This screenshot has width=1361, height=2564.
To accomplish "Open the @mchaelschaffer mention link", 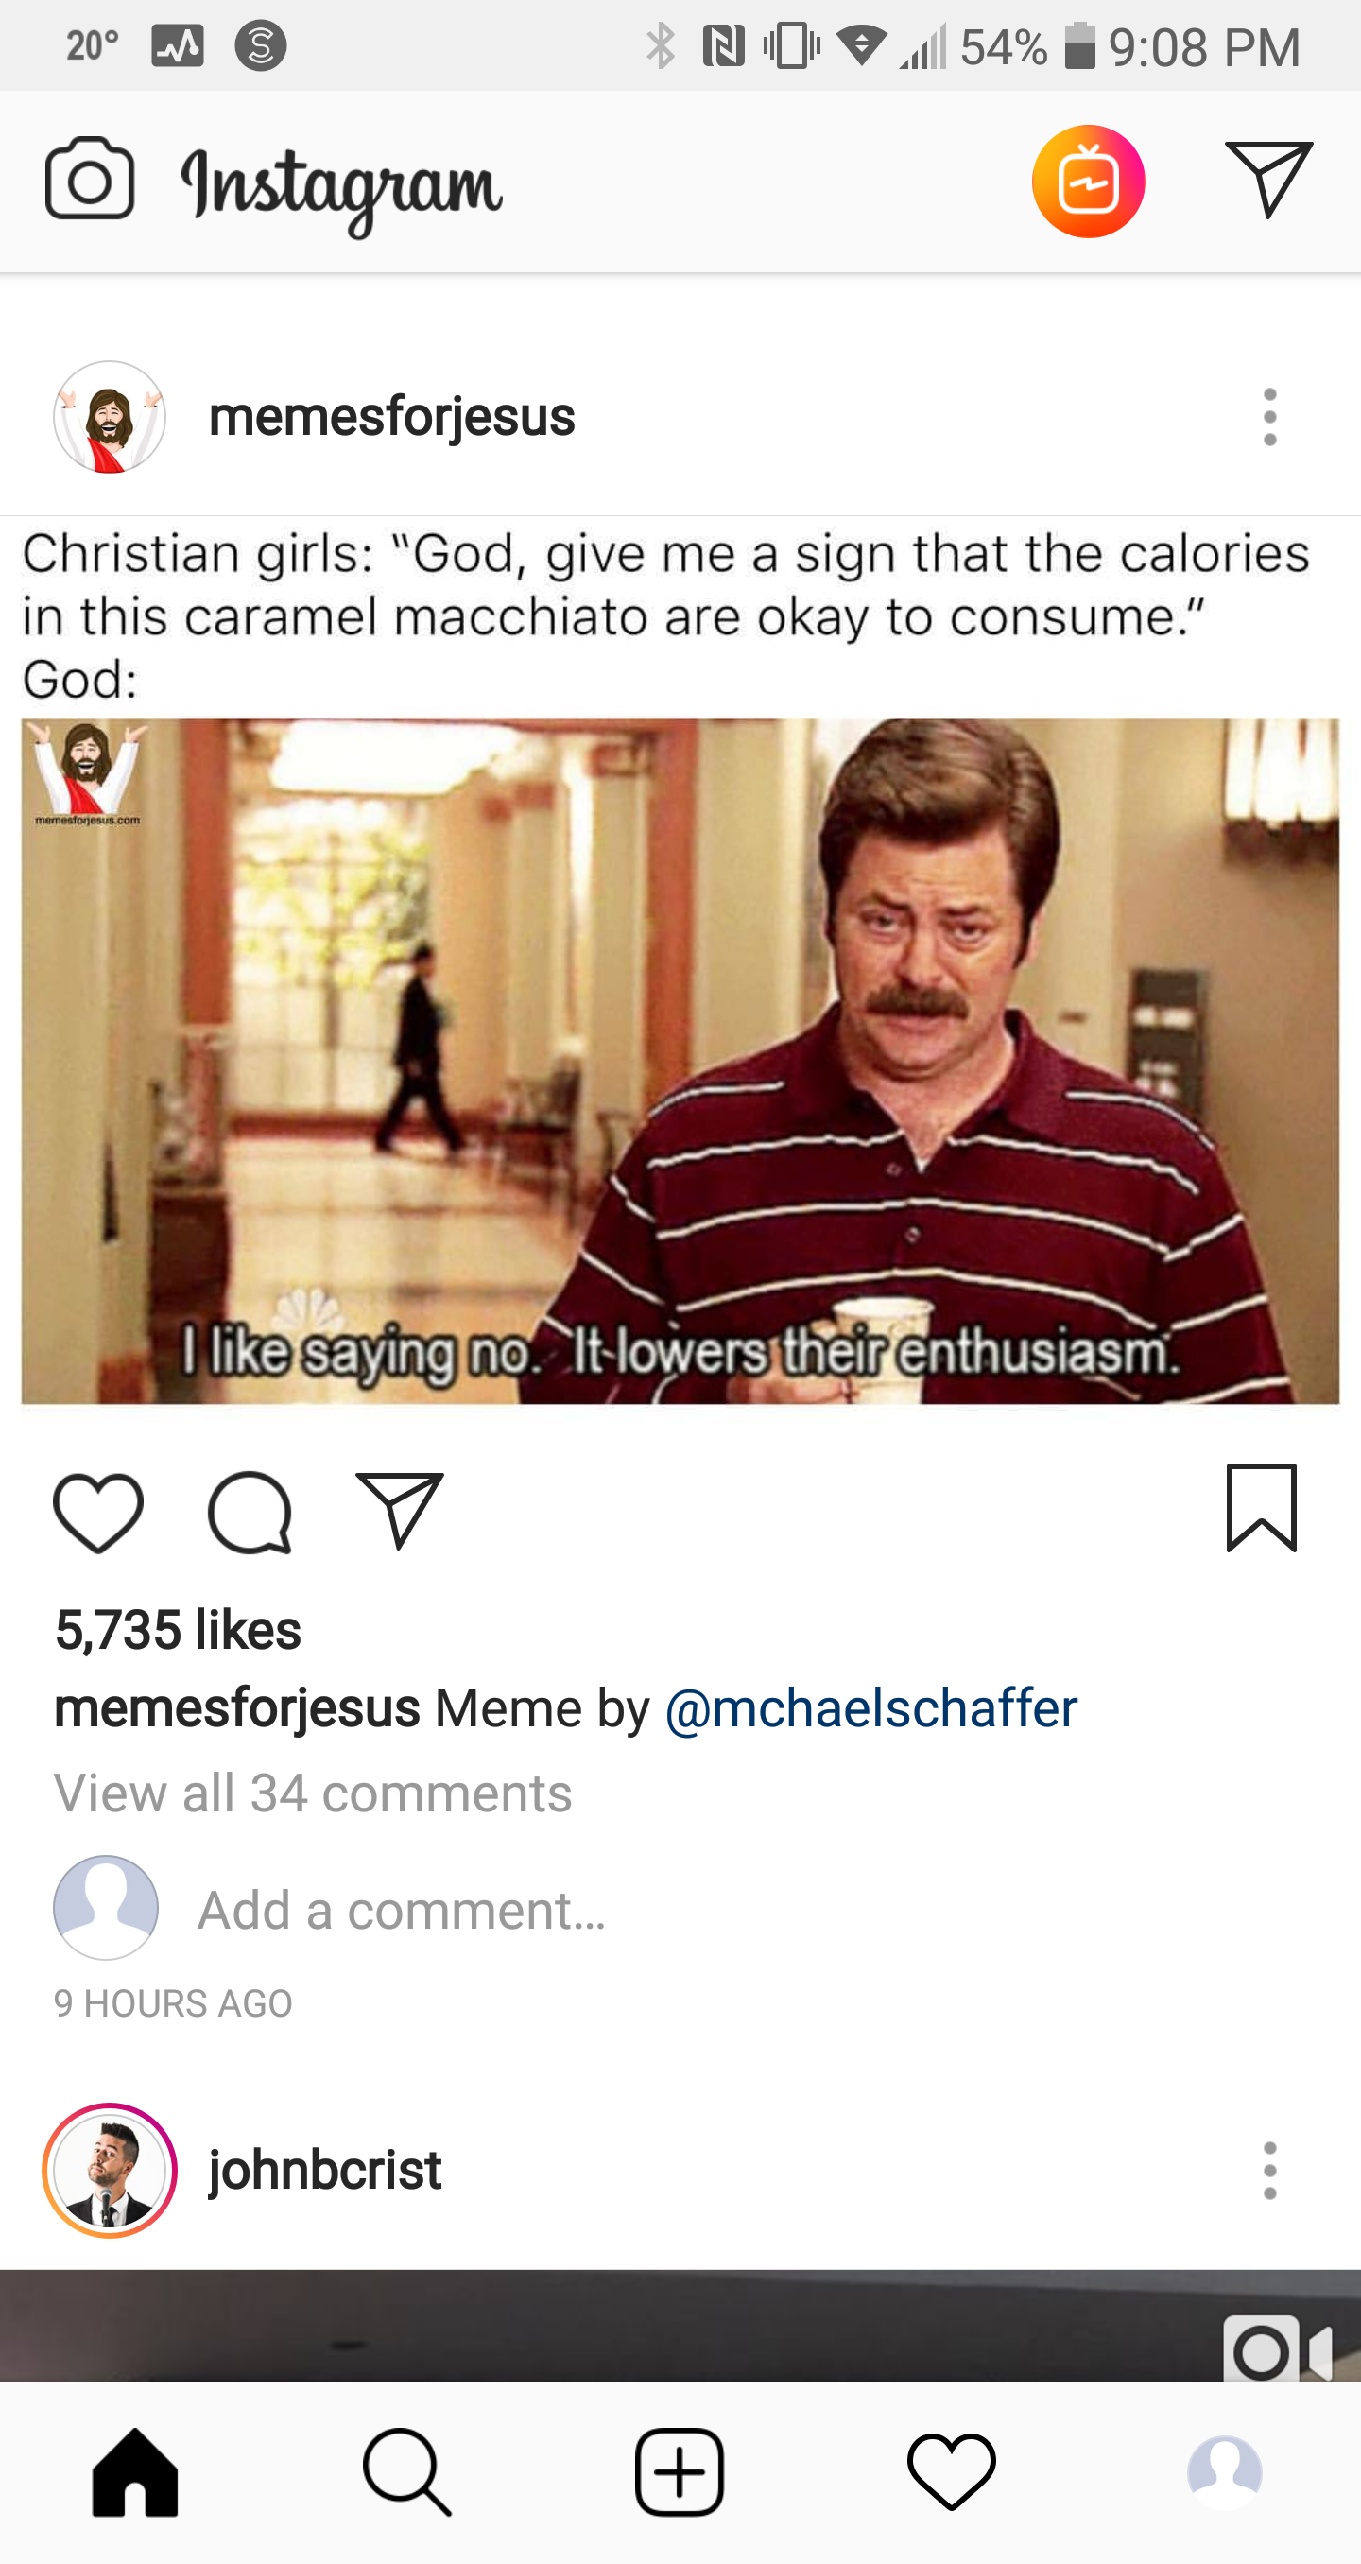I will click(870, 1709).
